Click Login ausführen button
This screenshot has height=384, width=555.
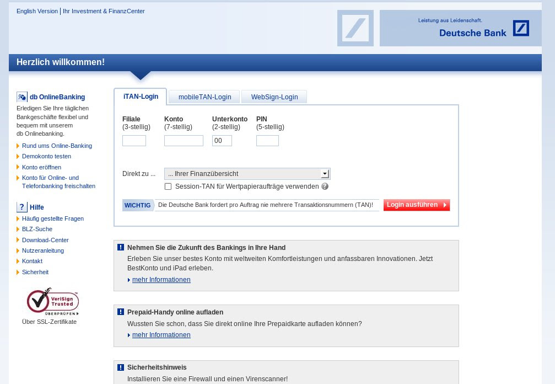click(x=417, y=205)
